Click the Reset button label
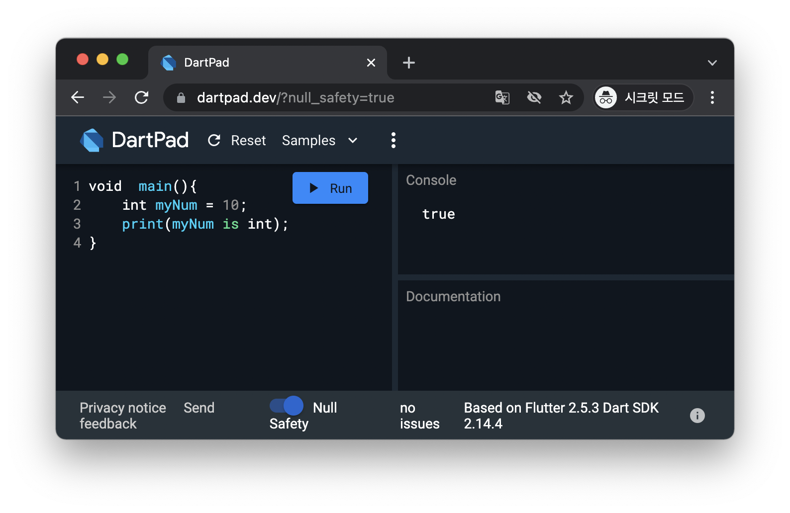This screenshot has width=790, height=513. [x=248, y=141]
